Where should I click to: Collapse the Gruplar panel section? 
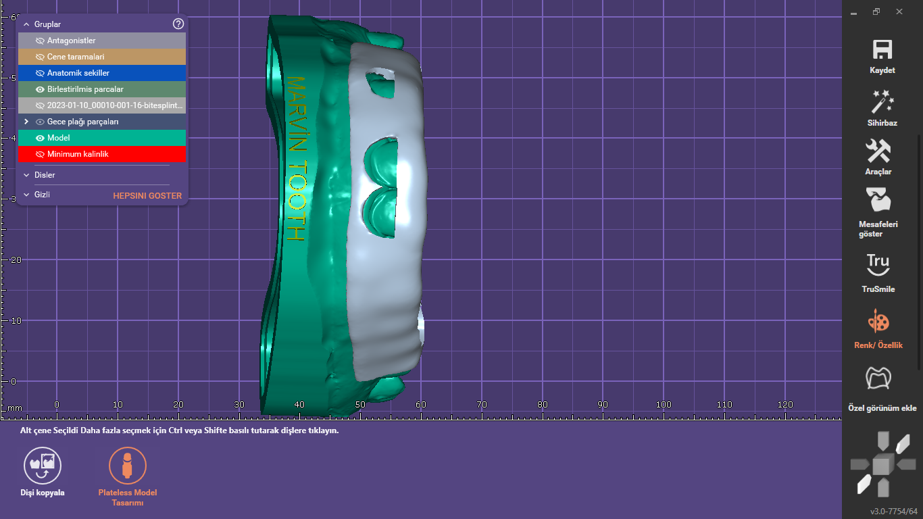(x=26, y=24)
